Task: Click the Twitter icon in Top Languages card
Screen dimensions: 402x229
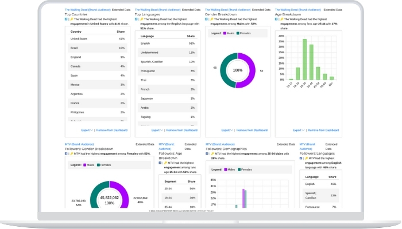Action: [x=136, y=19]
